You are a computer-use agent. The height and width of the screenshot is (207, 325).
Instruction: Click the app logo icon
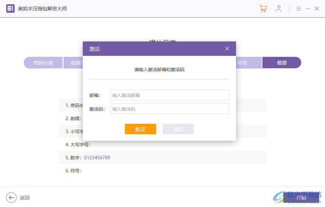tap(10, 8)
